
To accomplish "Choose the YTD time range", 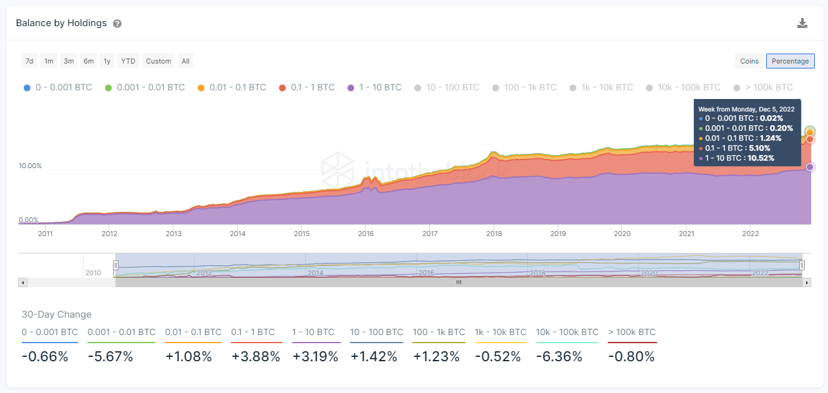I will pyautogui.click(x=128, y=61).
